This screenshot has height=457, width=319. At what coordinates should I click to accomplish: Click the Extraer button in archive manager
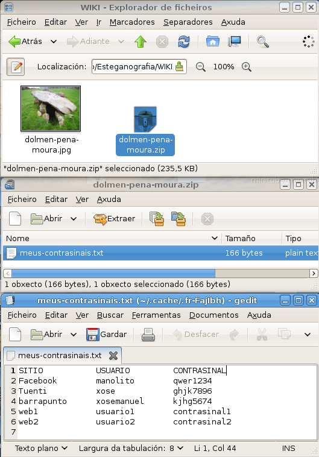tap(115, 219)
